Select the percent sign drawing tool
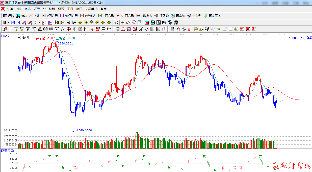312x172 pixels. [184, 29]
